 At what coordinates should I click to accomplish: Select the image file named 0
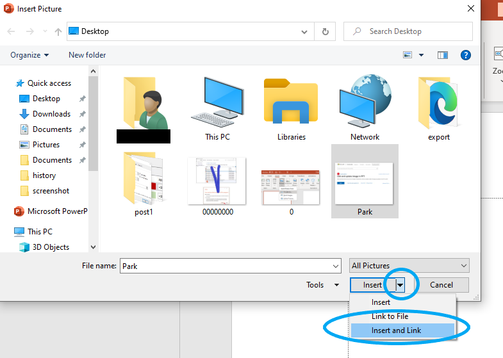tap(292, 191)
